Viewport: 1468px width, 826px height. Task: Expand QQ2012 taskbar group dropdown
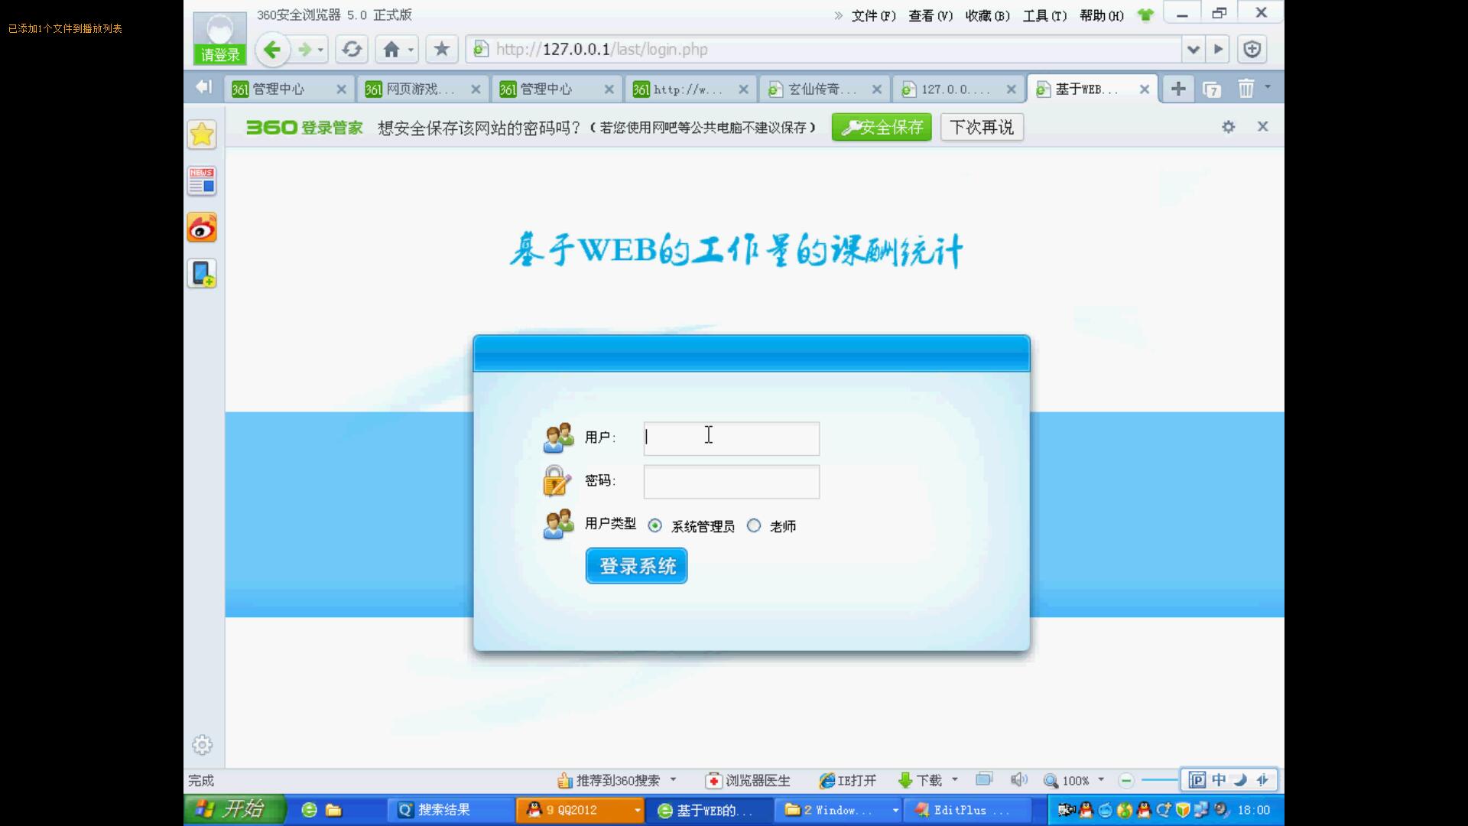click(x=637, y=810)
